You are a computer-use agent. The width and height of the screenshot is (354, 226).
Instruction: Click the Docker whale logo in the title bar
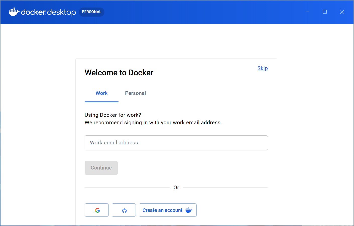tap(14, 12)
